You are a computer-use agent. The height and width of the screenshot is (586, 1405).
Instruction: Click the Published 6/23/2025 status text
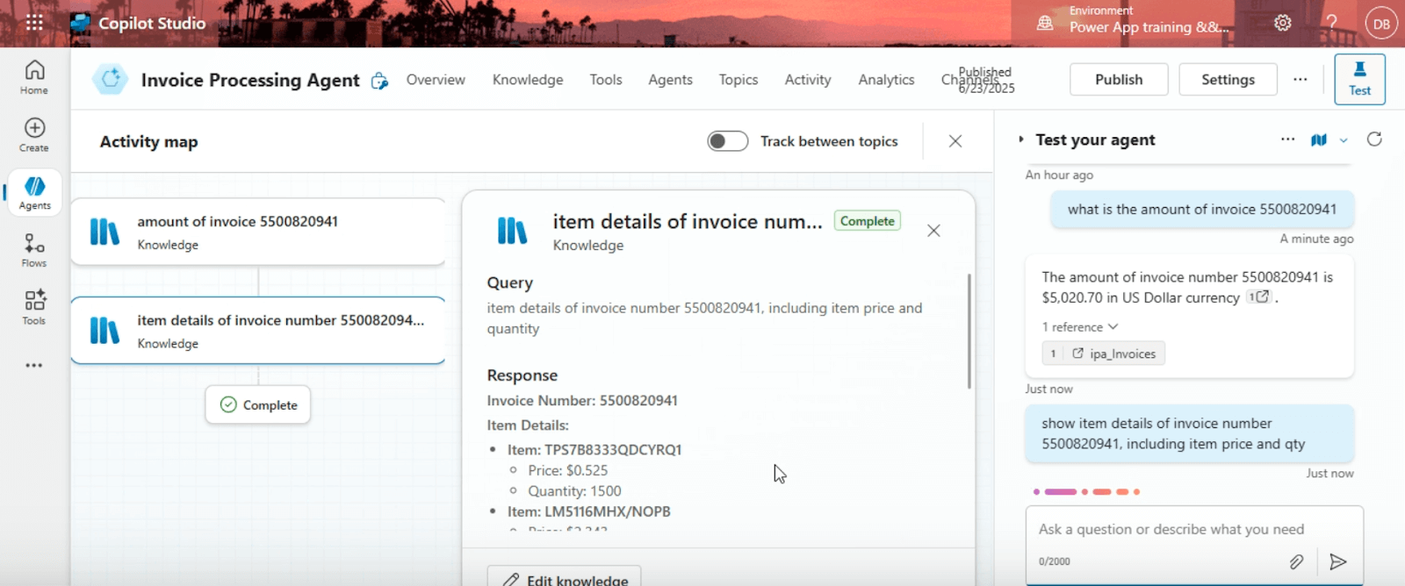986,80
